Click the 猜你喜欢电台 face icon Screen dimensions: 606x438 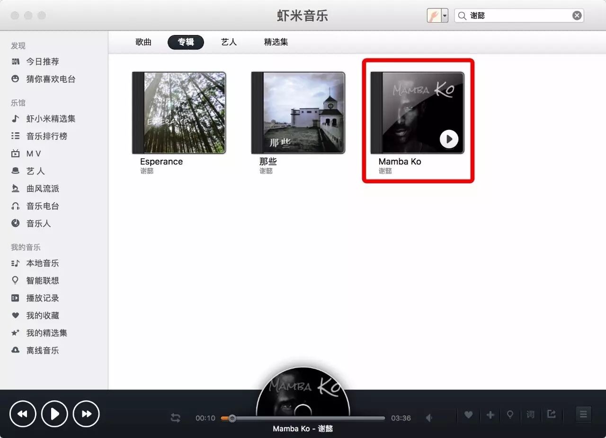(16, 79)
